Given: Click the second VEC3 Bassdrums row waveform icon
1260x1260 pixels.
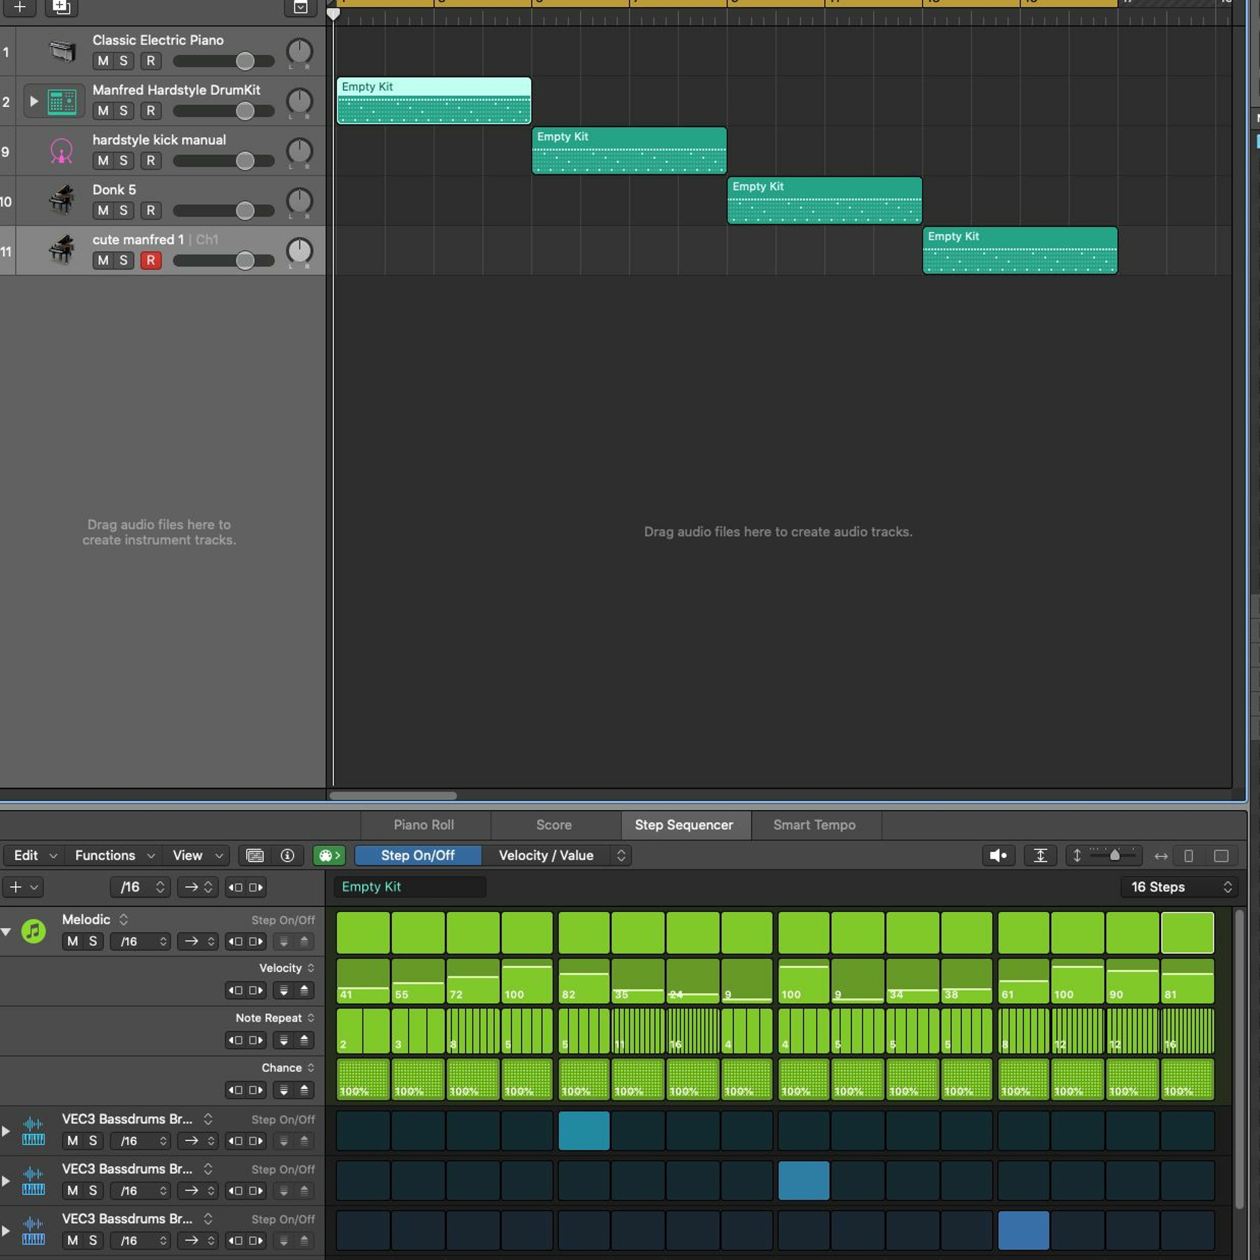Looking at the screenshot, I should pyautogui.click(x=33, y=1181).
